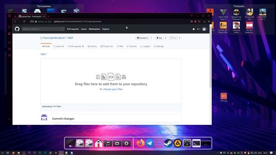Open the Long Live Santa shortcut
This screenshot has height=155, width=276.
[x=236, y=28]
